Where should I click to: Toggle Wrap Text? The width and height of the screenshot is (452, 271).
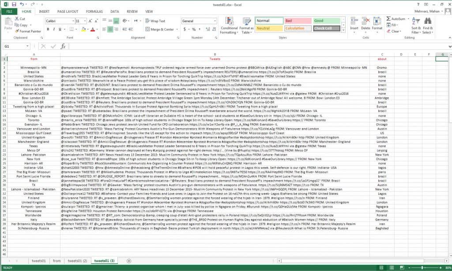155,21
